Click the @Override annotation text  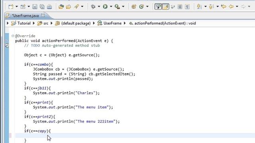tap(25, 36)
